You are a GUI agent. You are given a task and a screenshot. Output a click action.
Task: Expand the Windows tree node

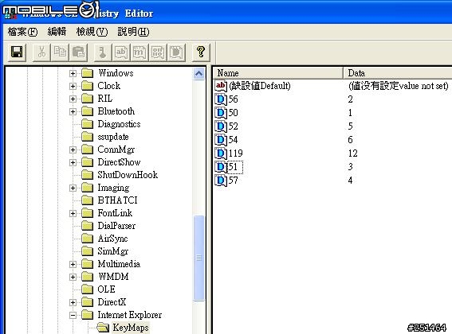tap(73, 74)
